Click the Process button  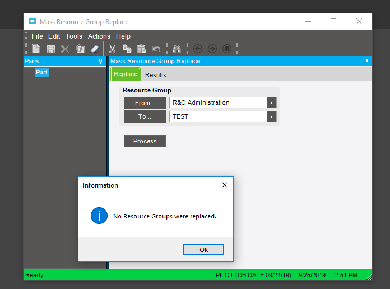pos(145,141)
